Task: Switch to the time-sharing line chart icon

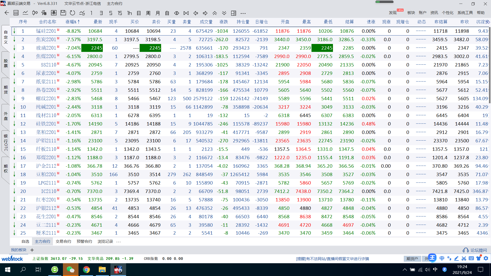Action: pyautogui.click(x=25, y=13)
